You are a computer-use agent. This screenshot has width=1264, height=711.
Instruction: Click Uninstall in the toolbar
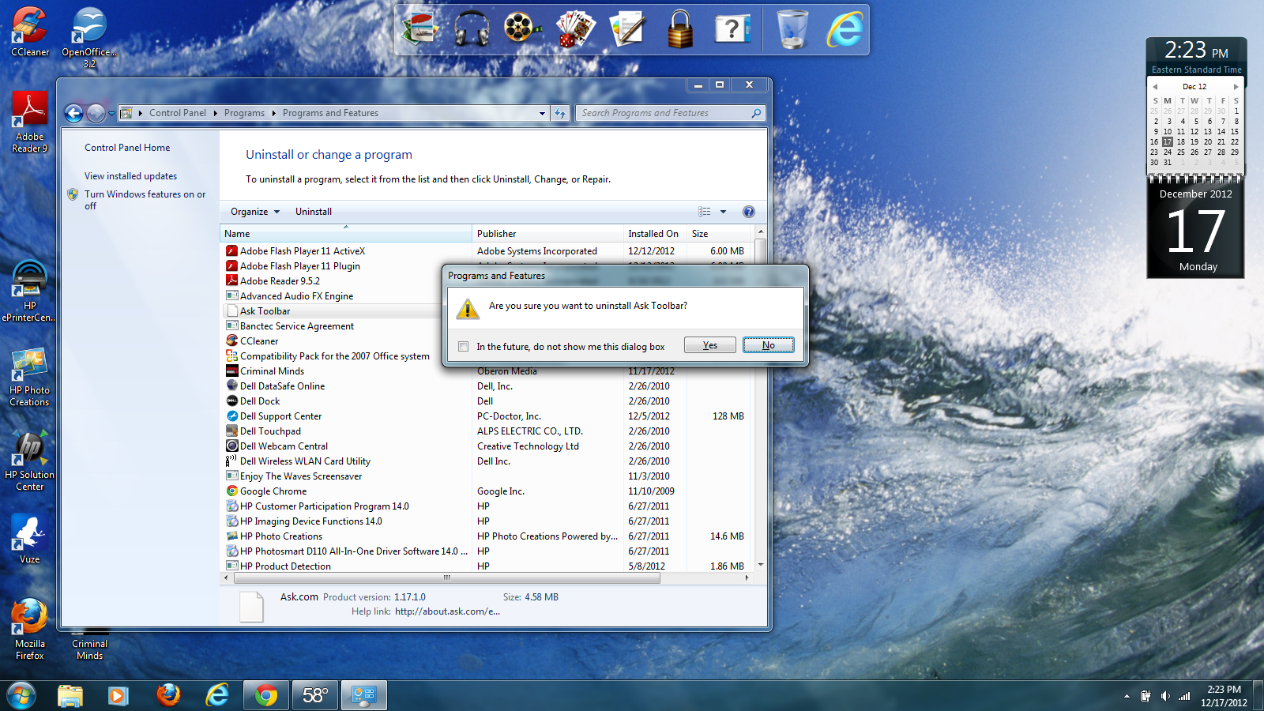click(x=314, y=212)
